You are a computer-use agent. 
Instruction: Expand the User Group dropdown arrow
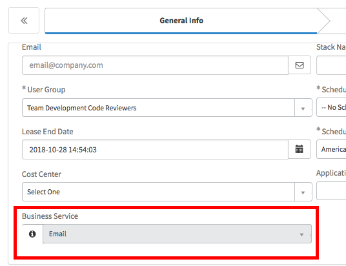[303, 108]
